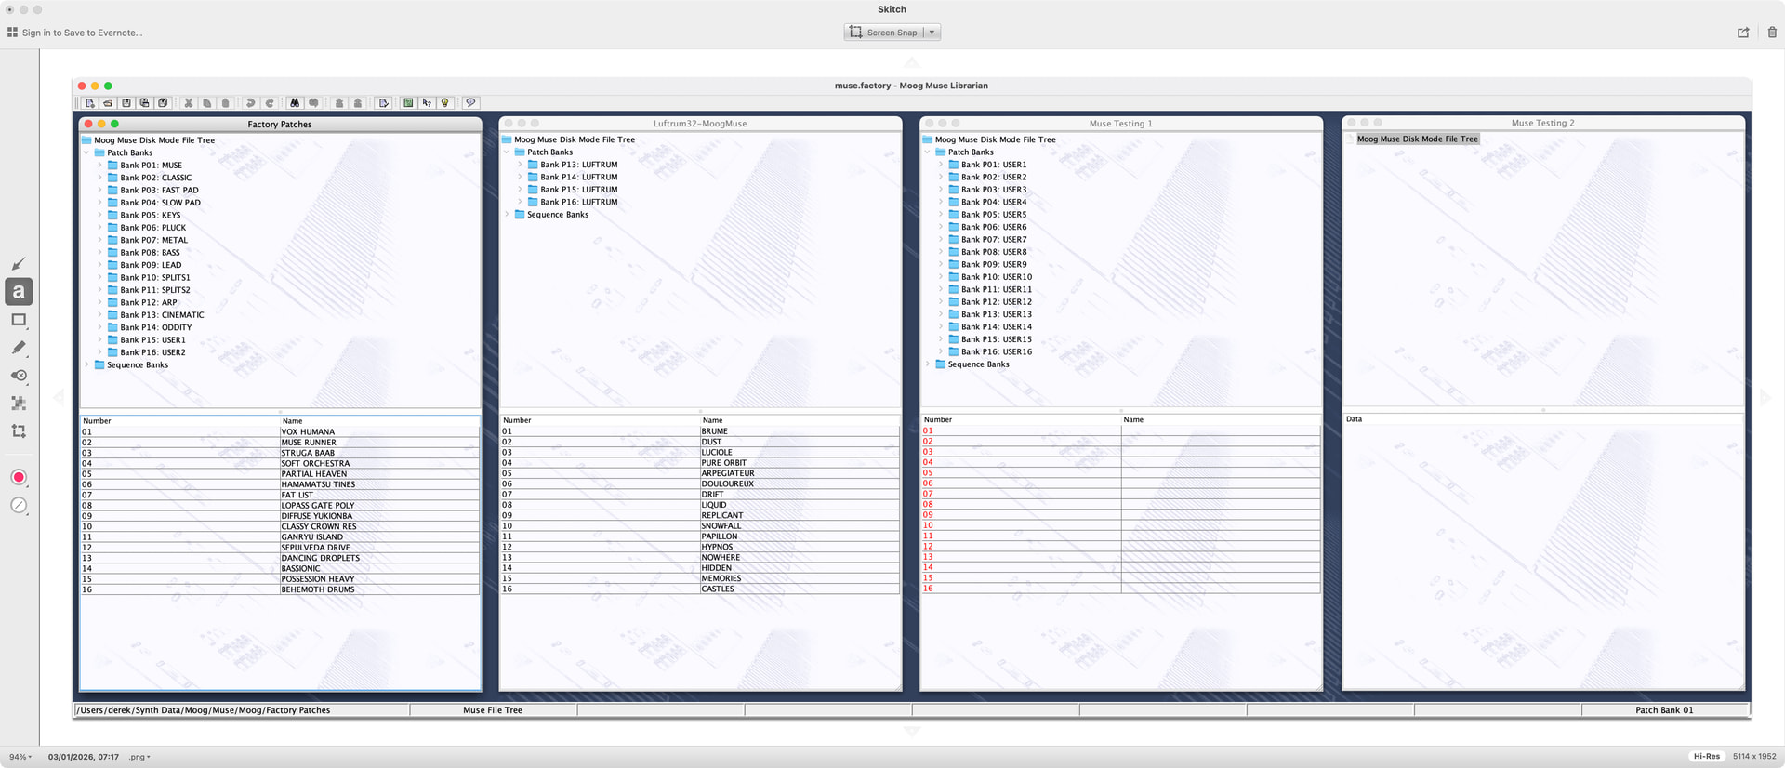Open the Screen Snap dropdown arrow
This screenshot has height=768, width=1785.
(932, 33)
